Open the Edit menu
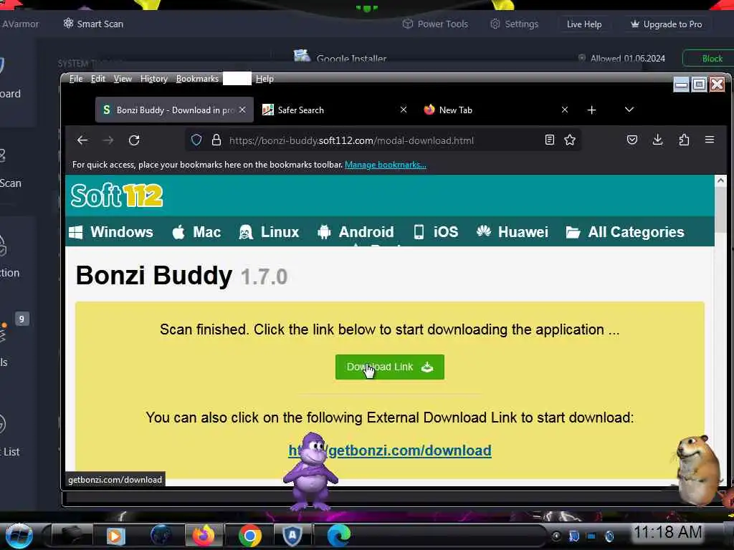734x550 pixels. click(97, 79)
